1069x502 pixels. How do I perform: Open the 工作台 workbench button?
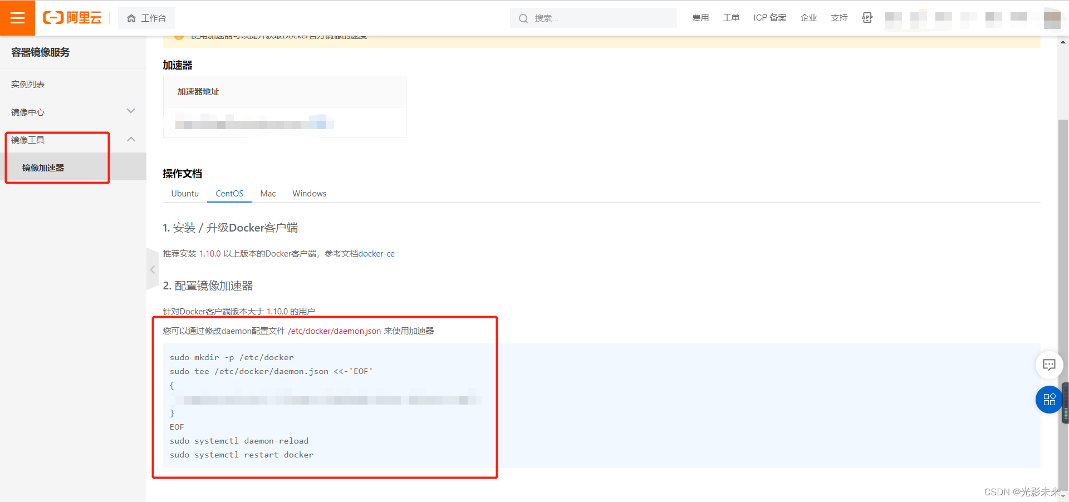click(146, 18)
